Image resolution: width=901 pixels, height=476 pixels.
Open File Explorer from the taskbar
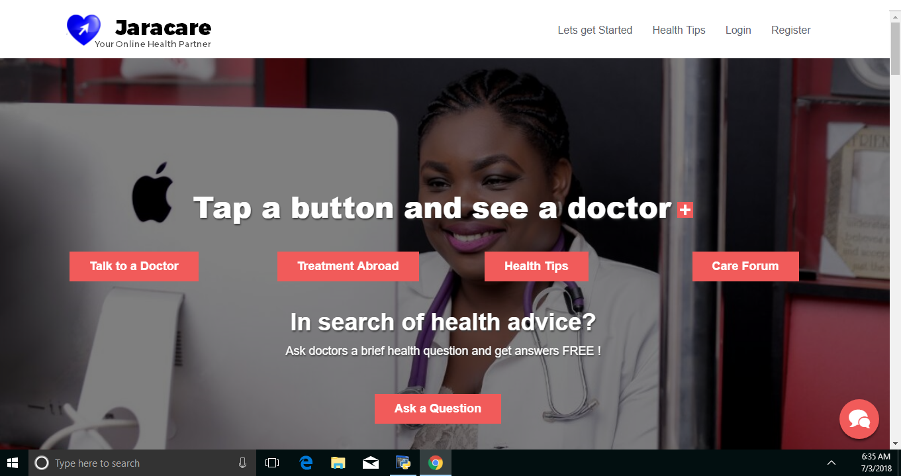tap(338, 463)
